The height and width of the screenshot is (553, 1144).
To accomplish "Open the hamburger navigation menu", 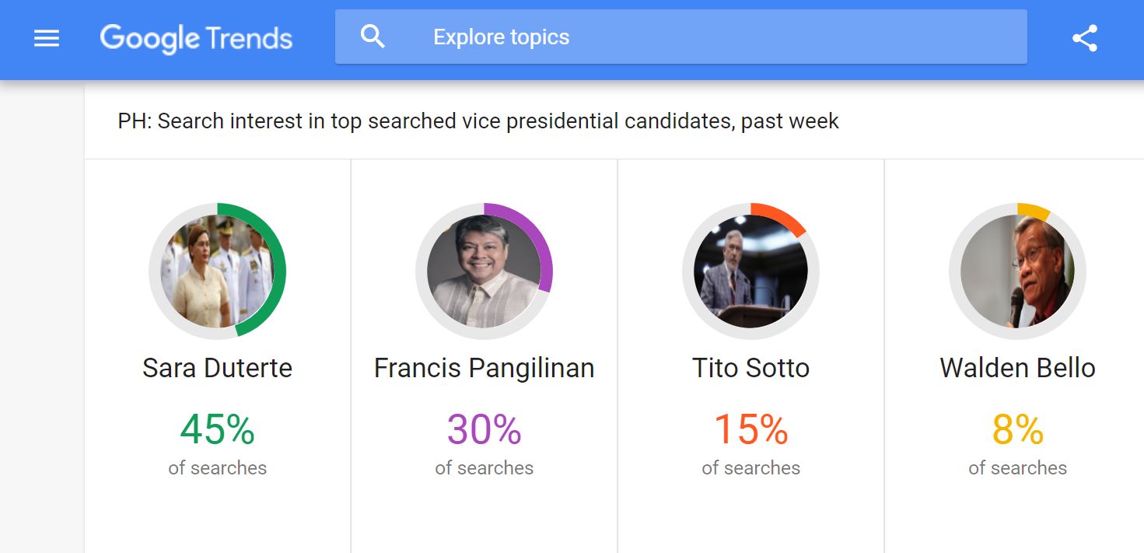I will coord(47,37).
